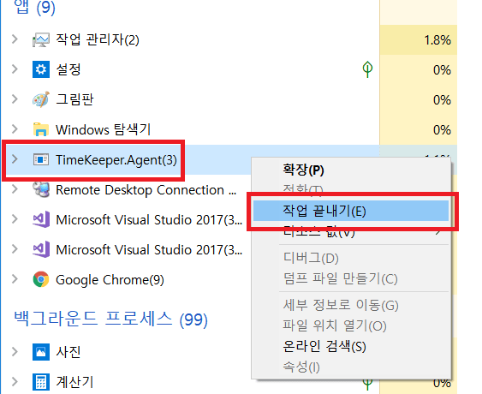
Task: Select the 계산기 row name
Action: pos(74,382)
